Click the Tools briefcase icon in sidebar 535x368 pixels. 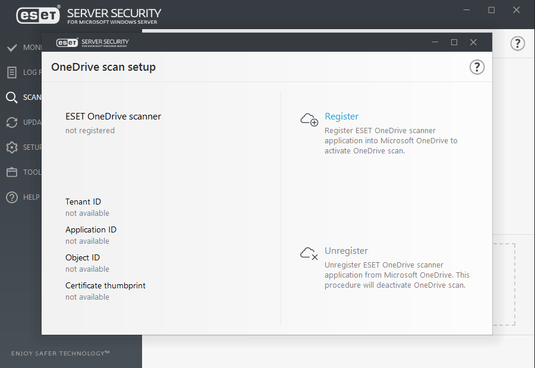tap(11, 172)
